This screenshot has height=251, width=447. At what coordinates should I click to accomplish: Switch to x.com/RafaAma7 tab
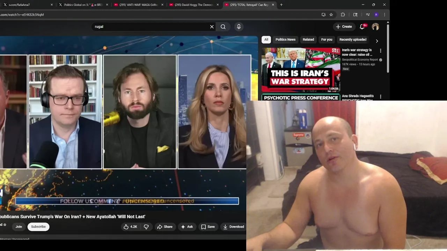coord(27,5)
